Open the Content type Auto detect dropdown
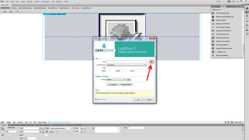 [x=126, y=65]
